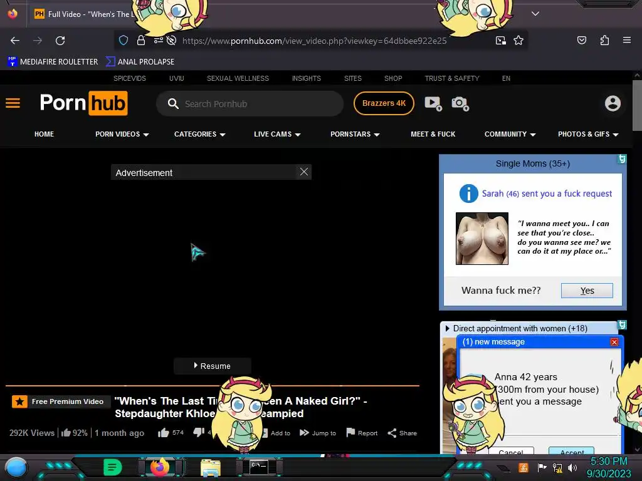The height and width of the screenshot is (481, 642).
Task: Click the volume speaker tray icon
Action: pyautogui.click(x=572, y=467)
